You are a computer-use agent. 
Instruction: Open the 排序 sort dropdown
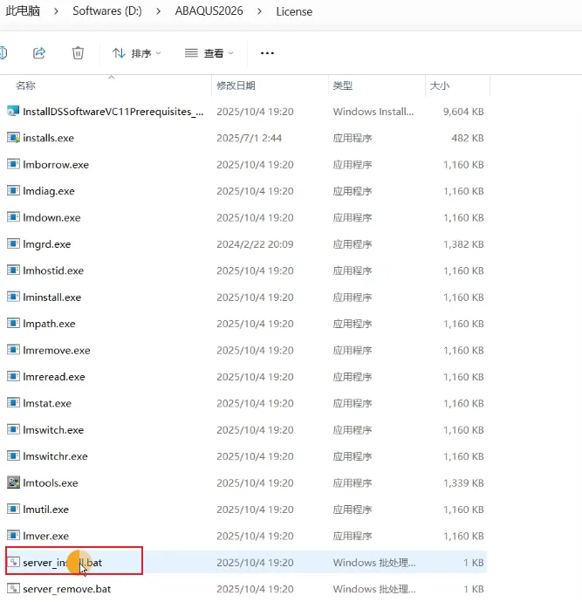tap(137, 53)
